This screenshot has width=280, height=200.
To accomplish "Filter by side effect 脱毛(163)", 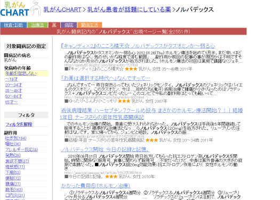I will tap(14, 189).
